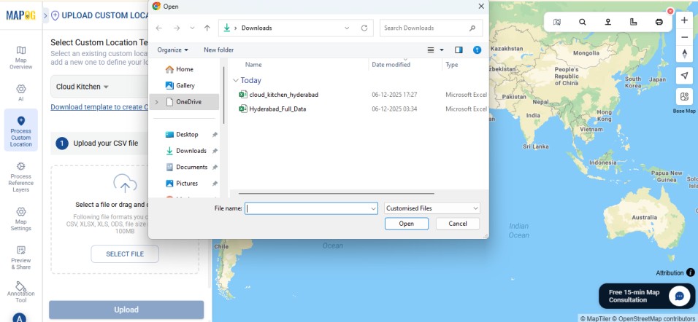Open Downloads from quick access
Viewport: 698px width, 322px height.
click(186, 151)
